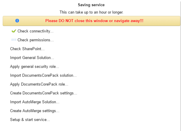Click Create AutoMerge settings step
Viewport: 181px width, 131px height.
click(35, 111)
